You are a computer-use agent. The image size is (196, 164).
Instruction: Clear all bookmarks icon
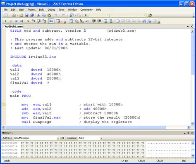pos(155,21)
